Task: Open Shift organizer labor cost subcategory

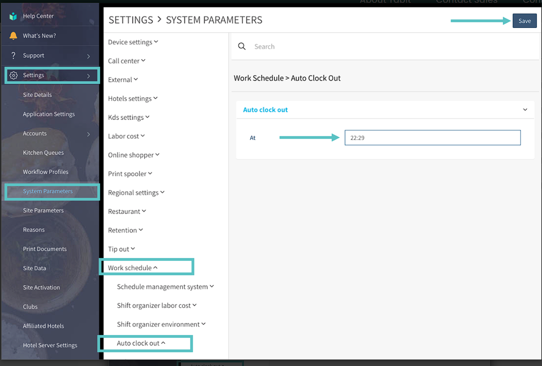Action: coord(157,306)
